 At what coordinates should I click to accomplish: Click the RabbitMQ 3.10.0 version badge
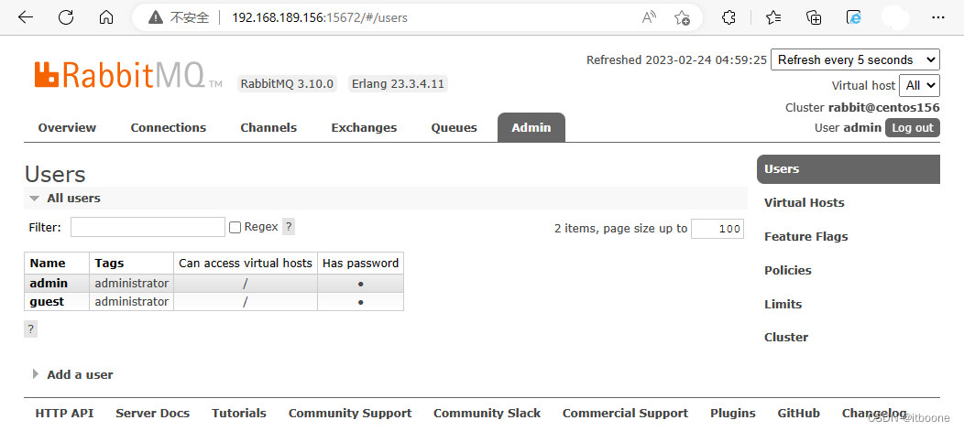pyautogui.click(x=287, y=83)
